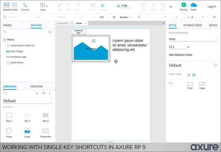The image size is (221, 152).
Task: Click the outline filter icon
Action: click(50, 32)
